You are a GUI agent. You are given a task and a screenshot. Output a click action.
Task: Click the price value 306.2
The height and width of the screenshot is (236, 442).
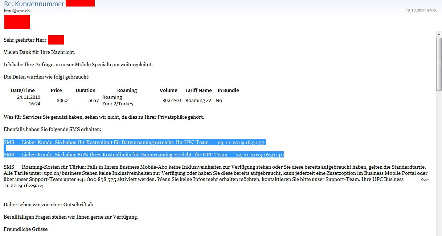pos(63,100)
